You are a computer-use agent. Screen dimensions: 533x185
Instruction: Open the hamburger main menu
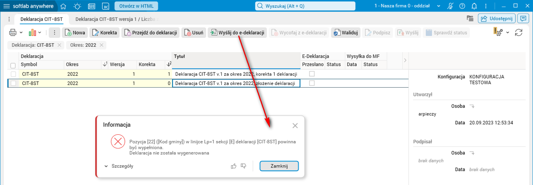(7, 6)
